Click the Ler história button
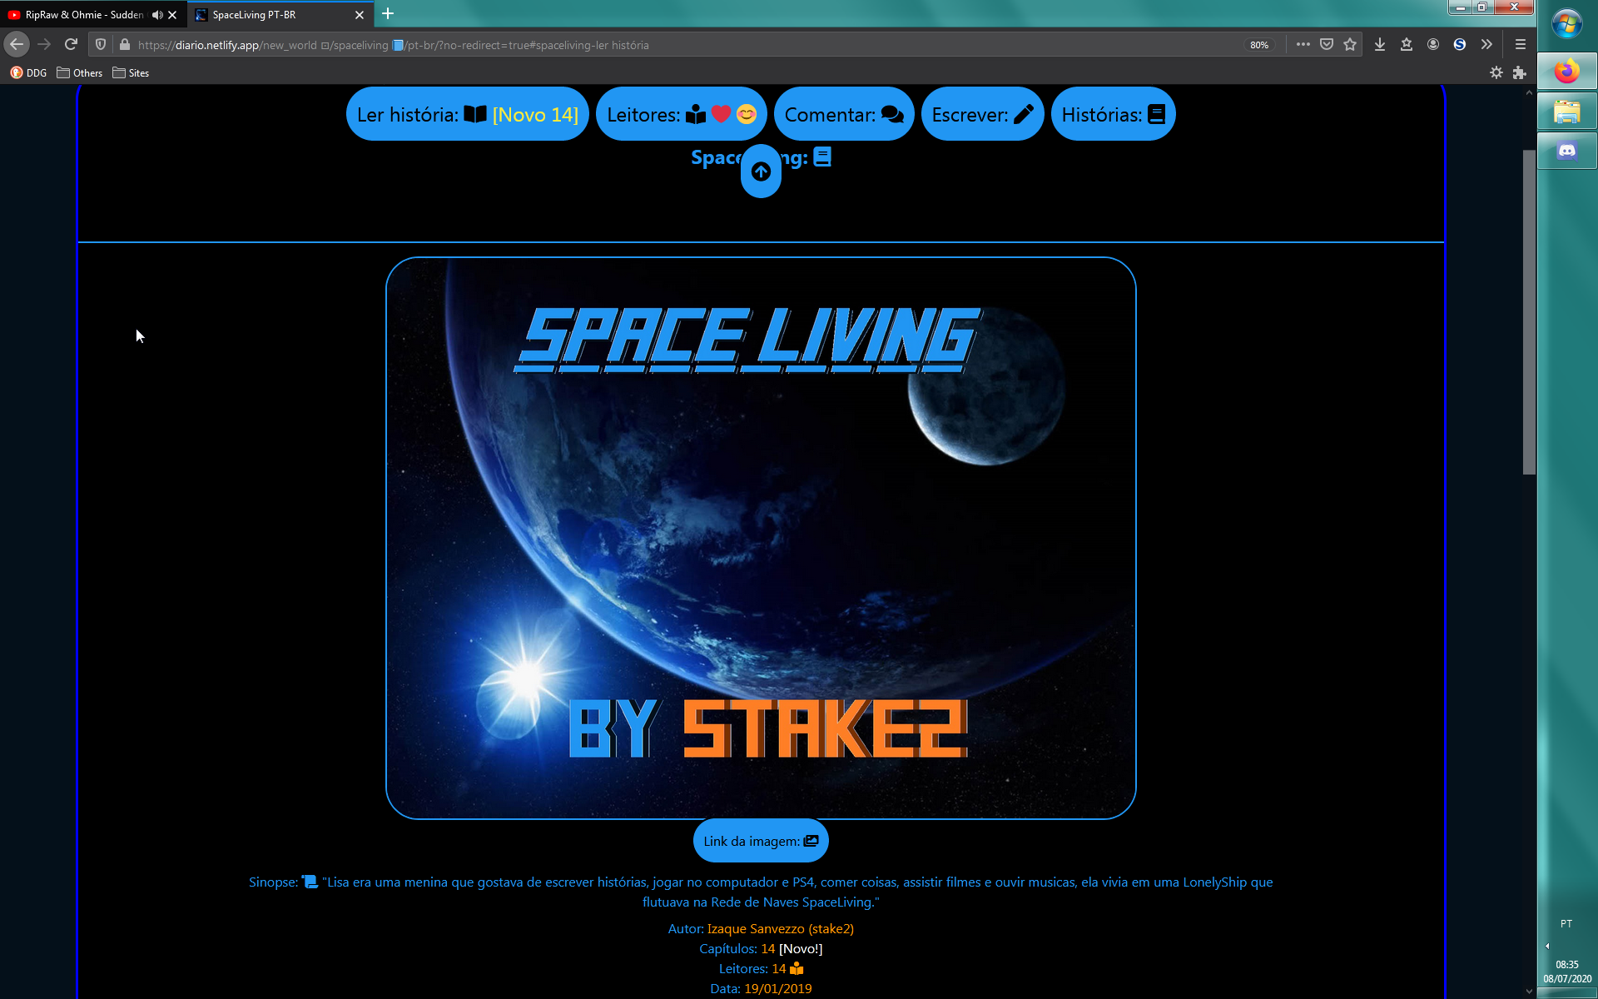1598x999 pixels. pyautogui.click(x=467, y=115)
